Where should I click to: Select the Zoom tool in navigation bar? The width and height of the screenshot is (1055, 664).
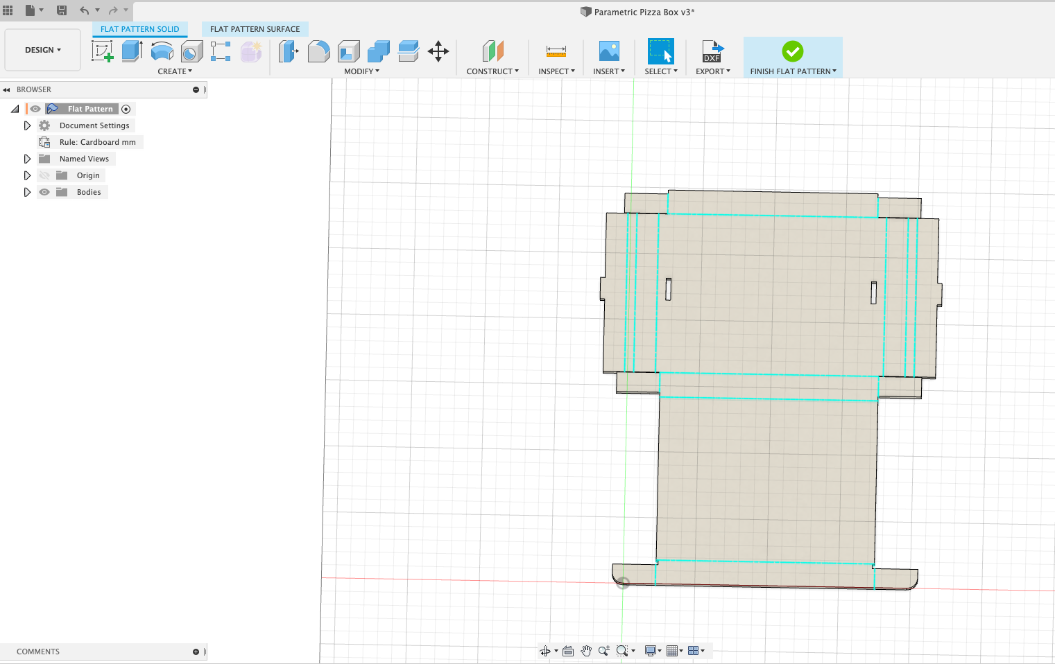[604, 650]
